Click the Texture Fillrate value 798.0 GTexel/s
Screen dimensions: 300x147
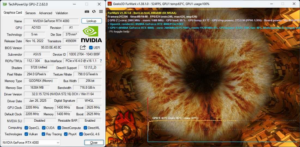88,74
